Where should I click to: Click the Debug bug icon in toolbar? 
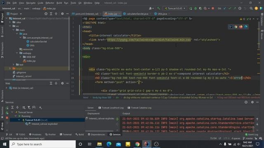[x=196, y=8]
